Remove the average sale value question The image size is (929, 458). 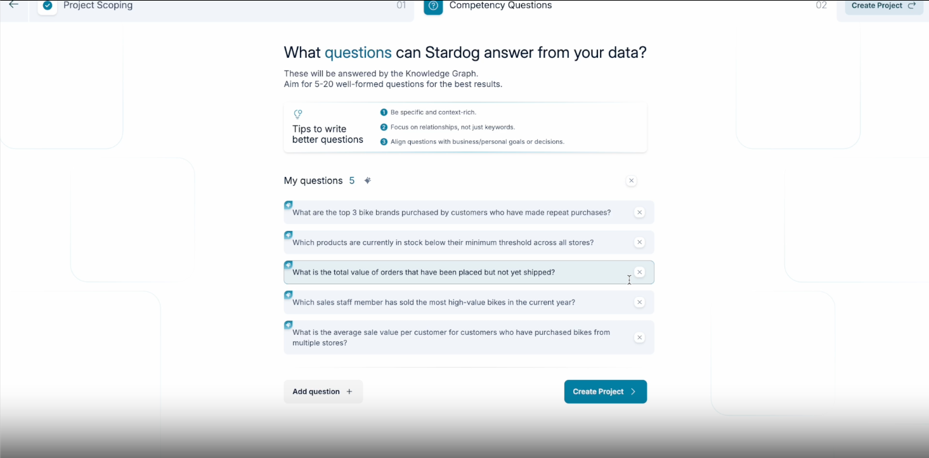coord(639,337)
